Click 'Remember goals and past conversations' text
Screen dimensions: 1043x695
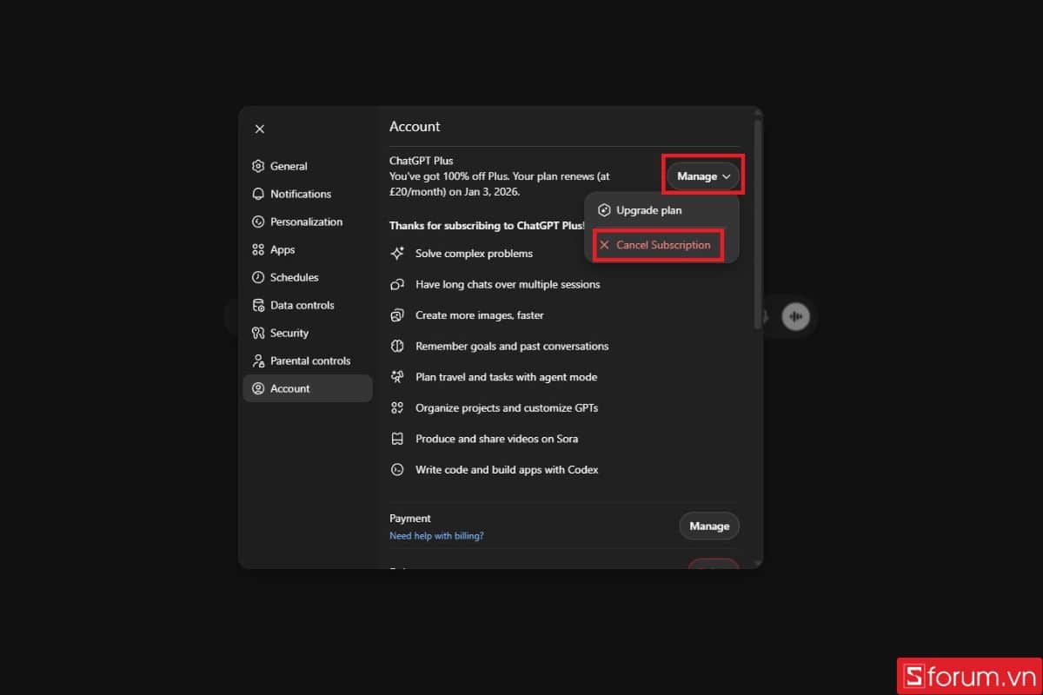coord(512,346)
